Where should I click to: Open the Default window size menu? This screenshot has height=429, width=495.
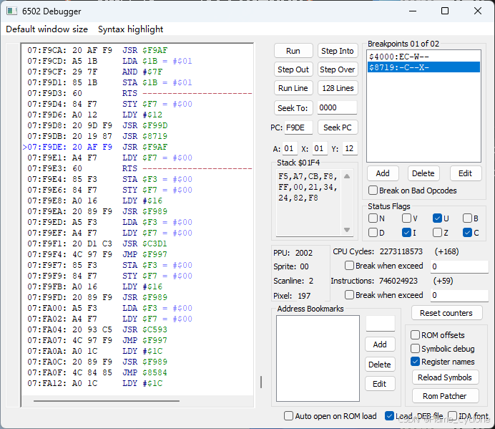(46, 29)
